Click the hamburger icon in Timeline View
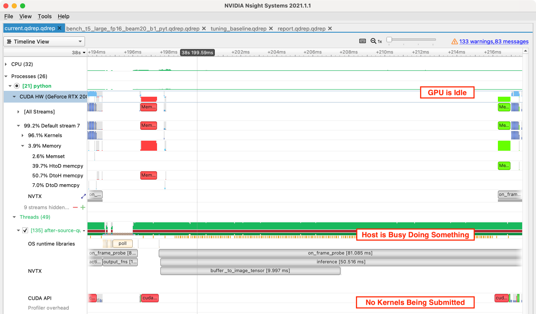This screenshot has width=536, height=314. (9, 41)
